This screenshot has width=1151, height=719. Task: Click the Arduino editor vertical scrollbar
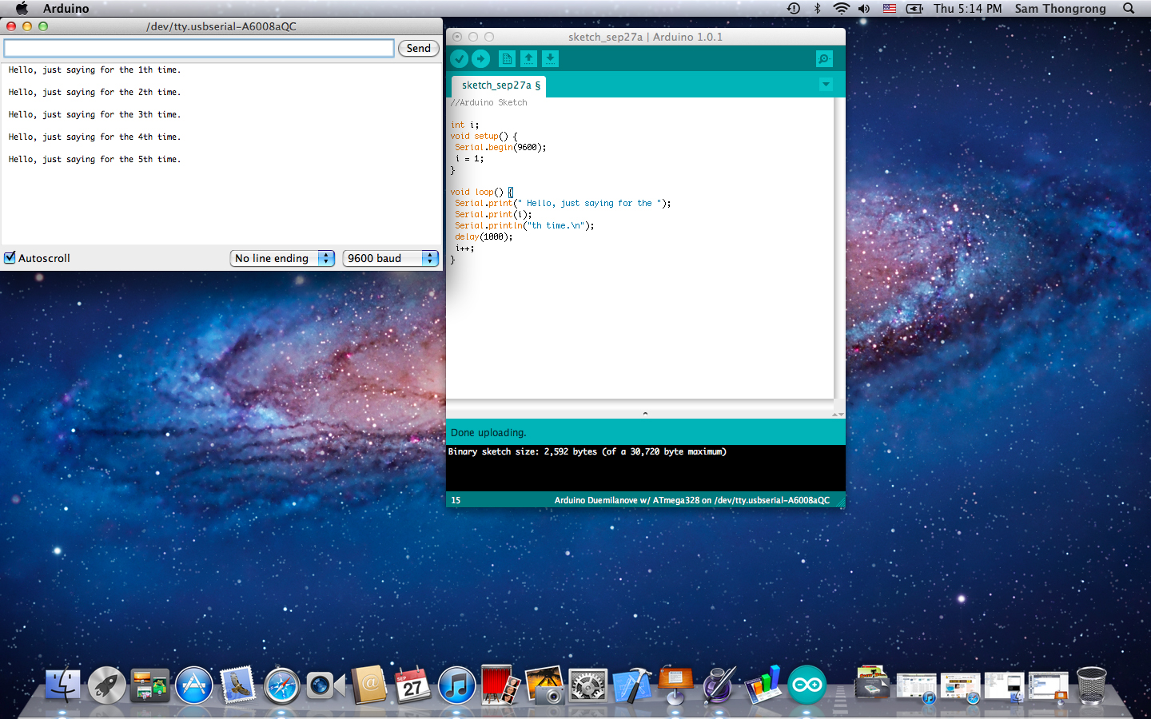[x=839, y=248]
